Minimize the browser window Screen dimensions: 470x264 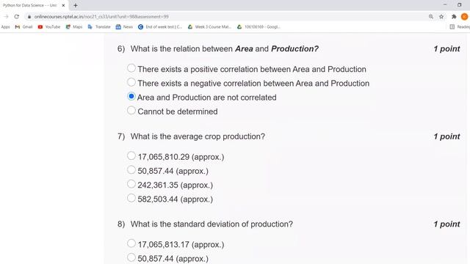pyautogui.click(x=445, y=5)
